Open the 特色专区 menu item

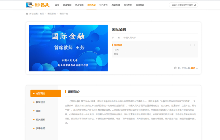click(x=103, y=5)
